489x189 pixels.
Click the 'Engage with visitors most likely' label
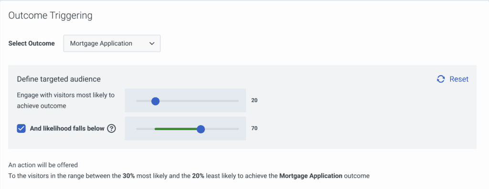66,95
